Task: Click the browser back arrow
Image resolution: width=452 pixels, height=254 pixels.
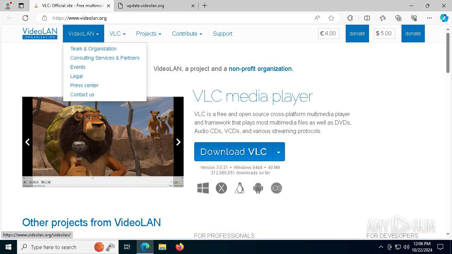Action: (10, 18)
